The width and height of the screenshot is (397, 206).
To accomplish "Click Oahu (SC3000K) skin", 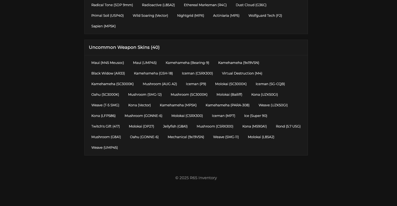I will coord(105,95).
